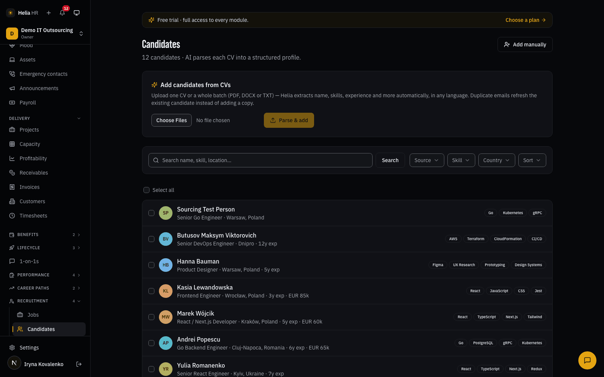The width and height of the screenshot is (604, 377).
Task: Expand the BENEFITS section
Action: [45, 234]
